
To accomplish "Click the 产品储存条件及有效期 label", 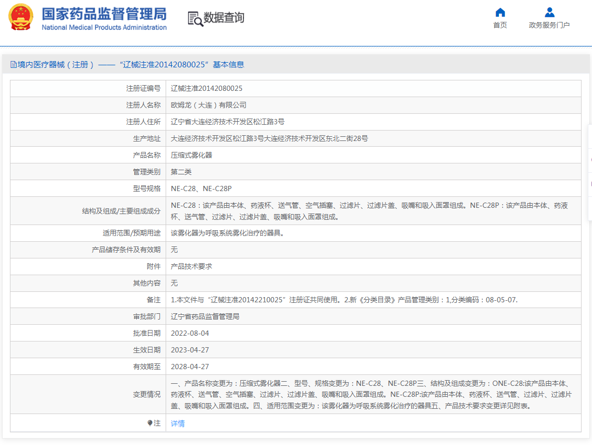I will pos(126,250).
